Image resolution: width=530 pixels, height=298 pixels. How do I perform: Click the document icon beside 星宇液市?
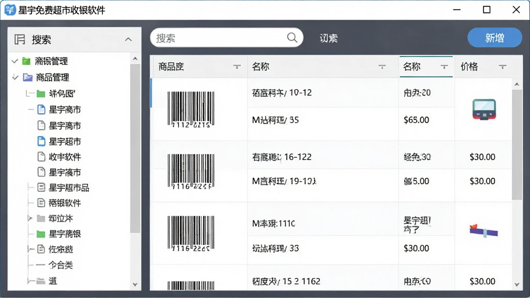[x=41, y=172]
